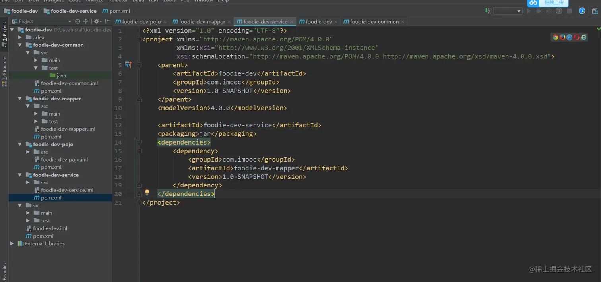Select foodie-dev.iml file in tree
The height and width of the screenshot is (282, 601).
point(47,228)
